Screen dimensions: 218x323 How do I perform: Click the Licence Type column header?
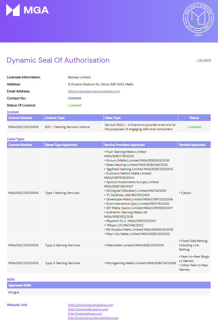tap(73, 118)
